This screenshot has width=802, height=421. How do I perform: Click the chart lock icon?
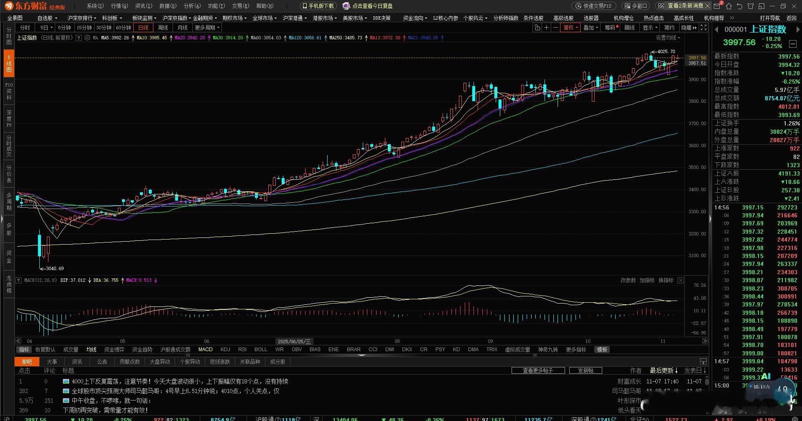[x=537, y=28]
